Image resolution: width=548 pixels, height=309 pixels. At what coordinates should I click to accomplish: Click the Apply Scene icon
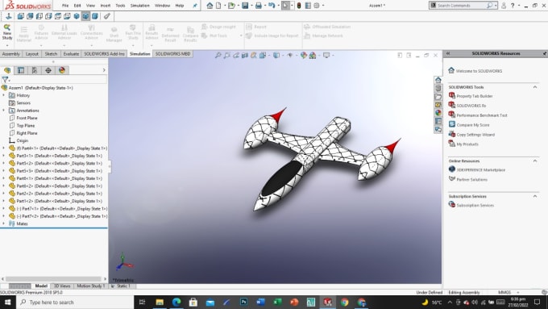click(313, 56)
